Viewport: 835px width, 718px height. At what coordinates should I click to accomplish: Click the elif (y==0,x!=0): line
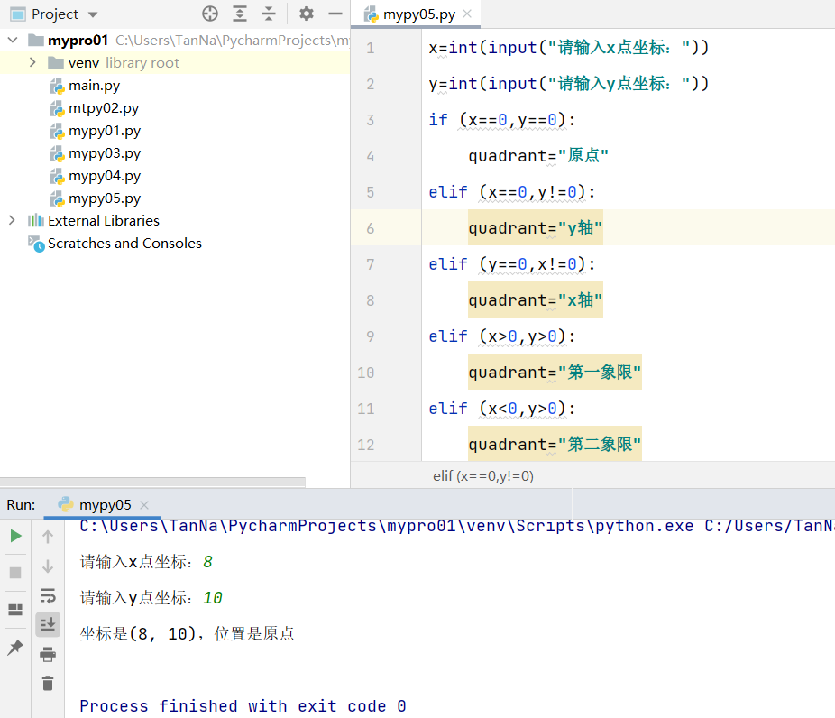coord(512,264)
